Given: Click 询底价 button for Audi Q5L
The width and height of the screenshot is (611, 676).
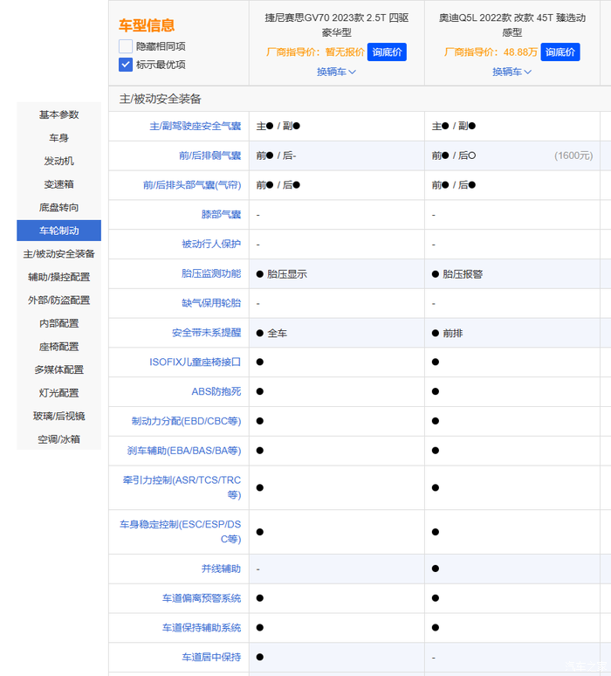Looking at the screenshot, I should pos(560,52).
